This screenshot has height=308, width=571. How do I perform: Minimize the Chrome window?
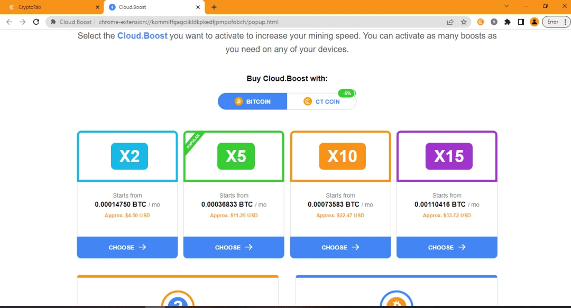[x=526, y=6]
